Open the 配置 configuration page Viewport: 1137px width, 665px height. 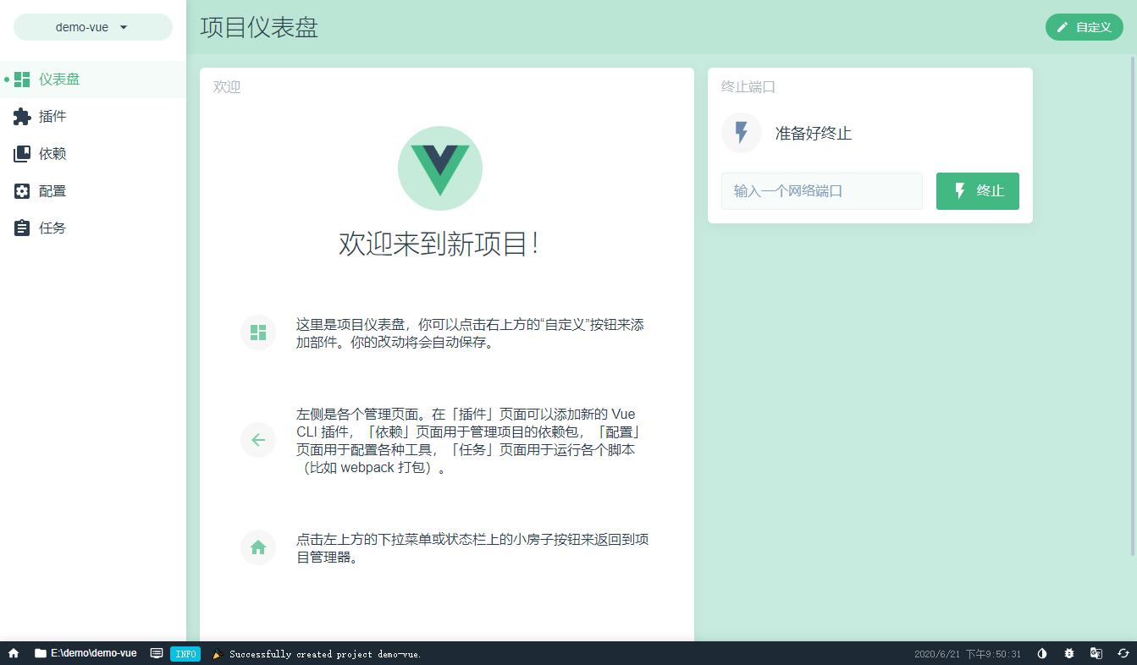(93, 191)
